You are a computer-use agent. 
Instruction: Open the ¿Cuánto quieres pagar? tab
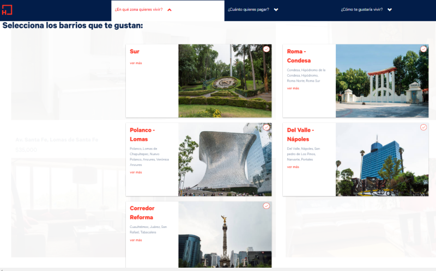[248, 10]
